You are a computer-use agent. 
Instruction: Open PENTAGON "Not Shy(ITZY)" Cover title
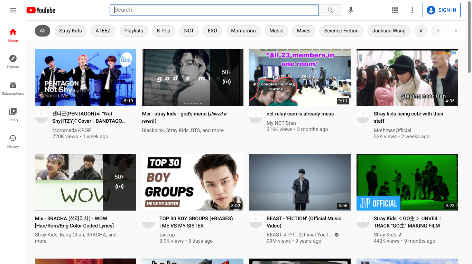(89, 117)
